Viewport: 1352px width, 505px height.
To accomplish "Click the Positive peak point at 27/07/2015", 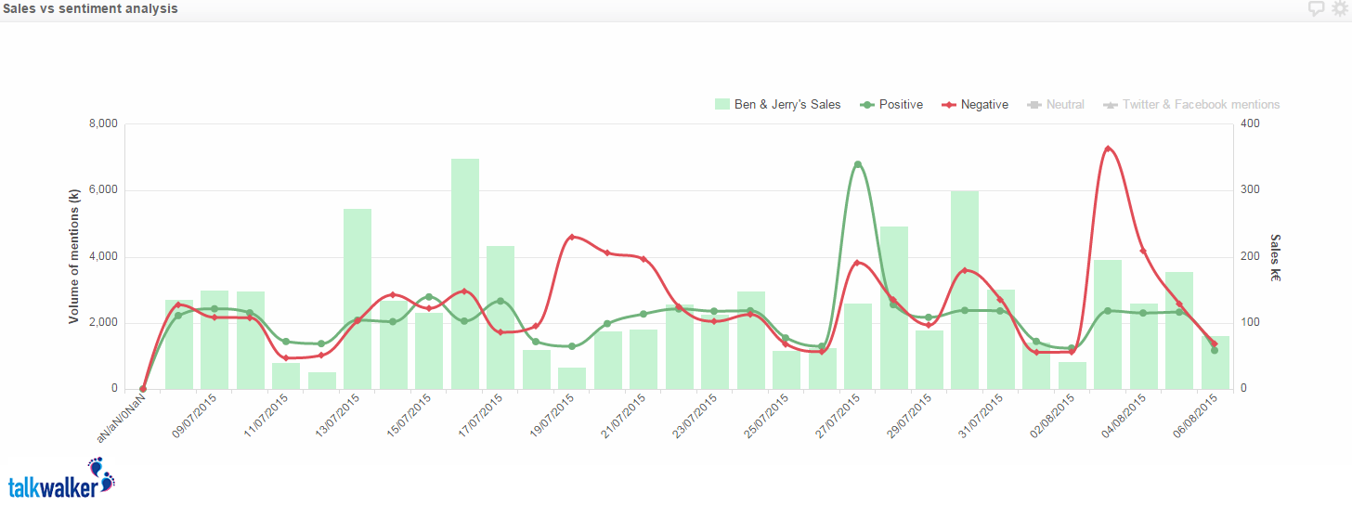I will [857, 164].
